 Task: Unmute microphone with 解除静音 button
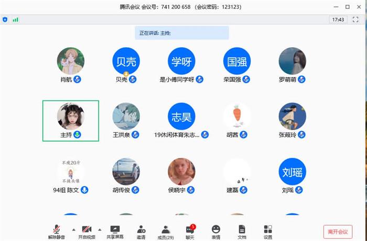(57, 229)
